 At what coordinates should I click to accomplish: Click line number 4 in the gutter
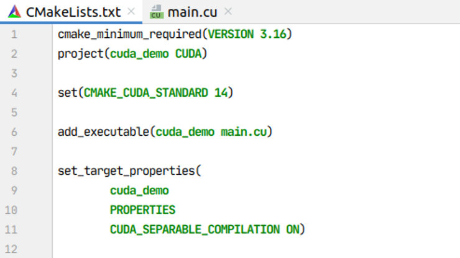(x=14, y=93)
